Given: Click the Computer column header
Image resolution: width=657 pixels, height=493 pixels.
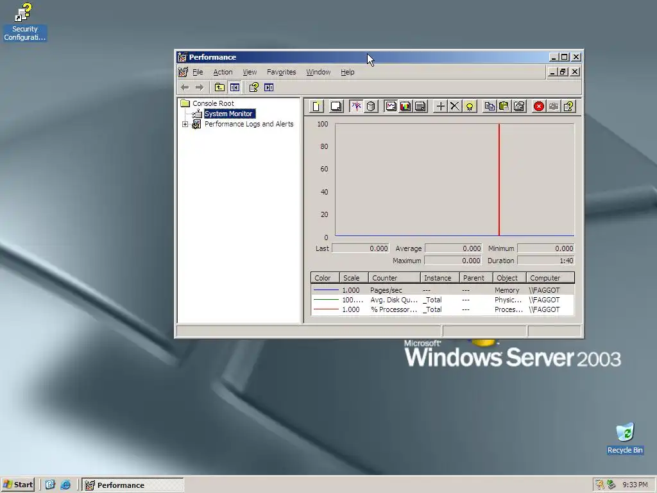Looking at the screenshot, I should pyautogui.click(x=550, y=278).
